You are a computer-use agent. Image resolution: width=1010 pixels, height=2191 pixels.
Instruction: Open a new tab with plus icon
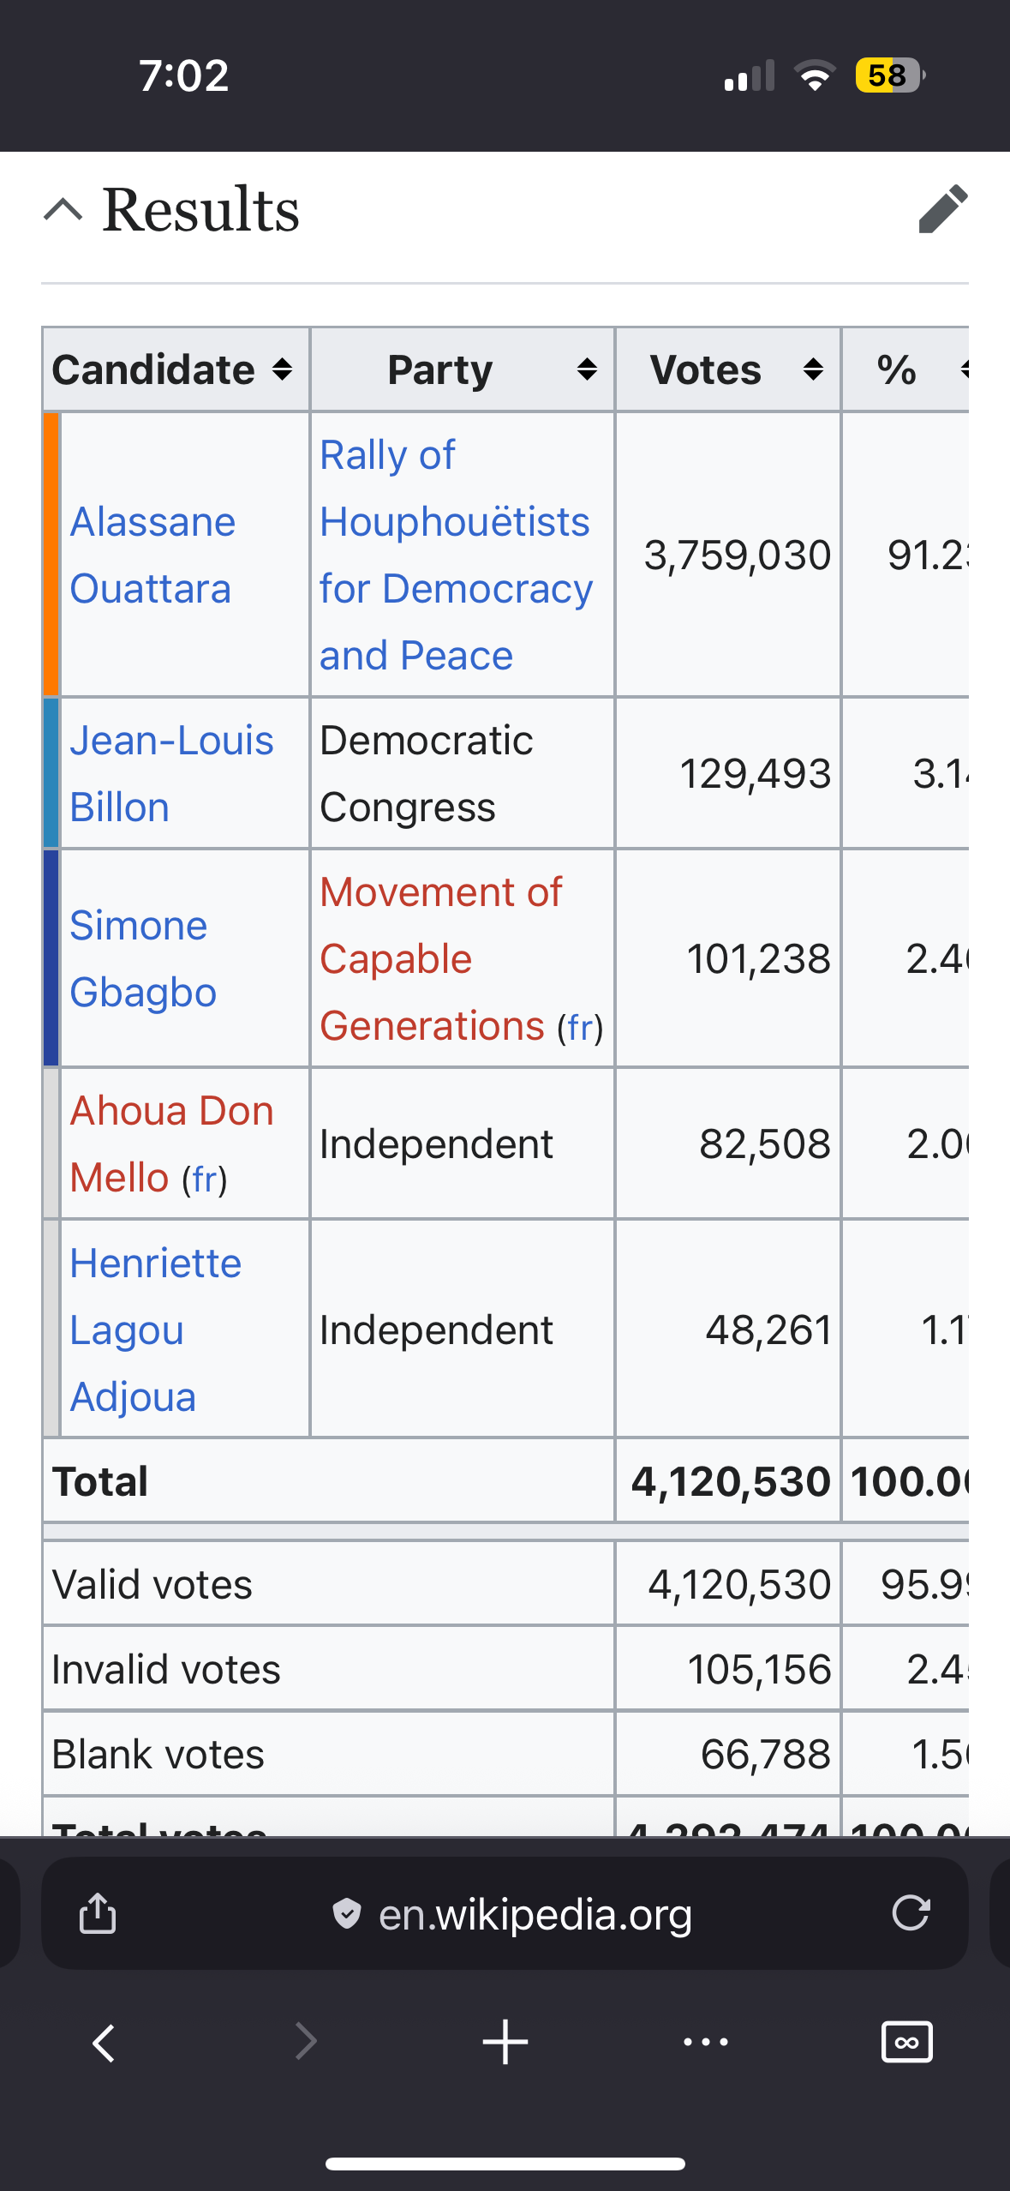pyautogui.click(x=505, y=2043)
